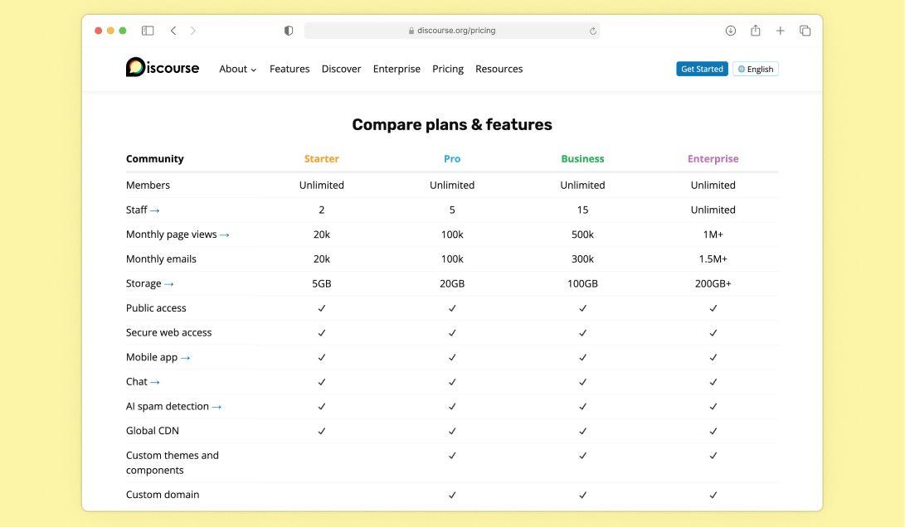
Task: Go back with the browser back arrow
Action: [x=173, y=31]
